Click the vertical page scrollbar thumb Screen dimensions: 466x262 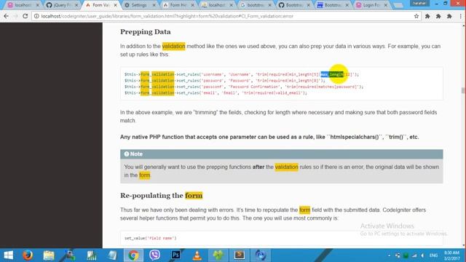[463, 90]
